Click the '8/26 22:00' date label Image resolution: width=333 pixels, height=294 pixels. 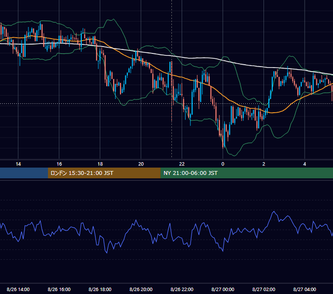tap(182, 289)
